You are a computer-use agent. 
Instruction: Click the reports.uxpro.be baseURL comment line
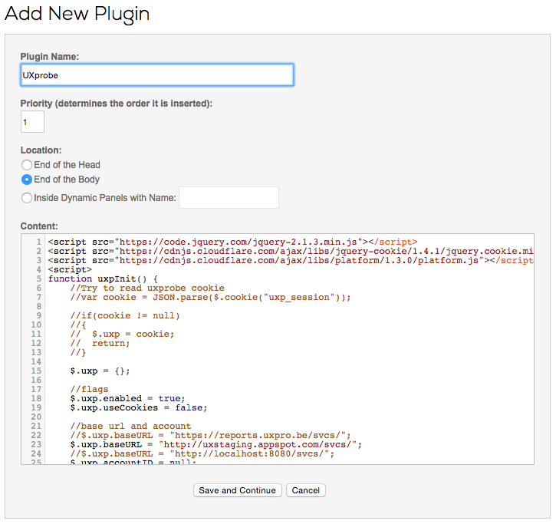click(210, 436)
